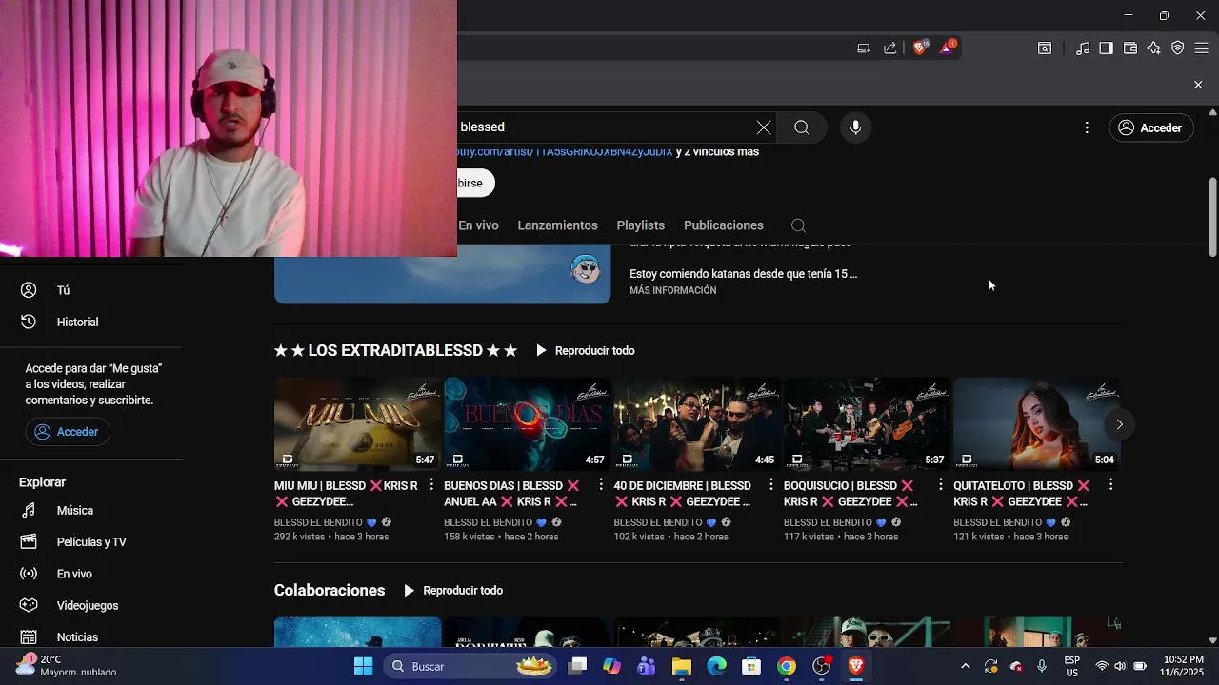
Task: Switch to the Publicaciones tab
Action: click(x=724, y=225)
